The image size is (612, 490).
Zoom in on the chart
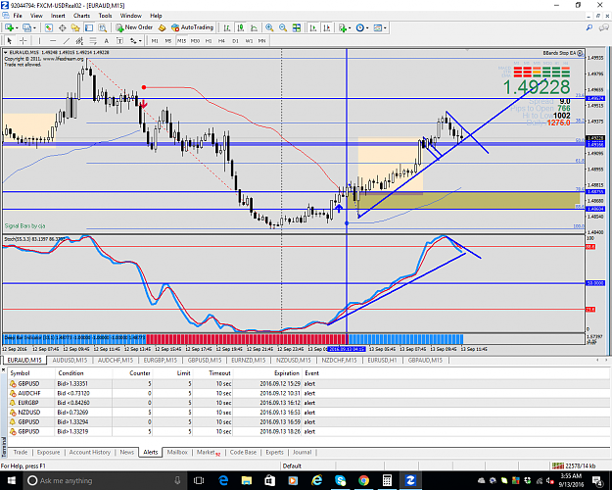point(269,27)
